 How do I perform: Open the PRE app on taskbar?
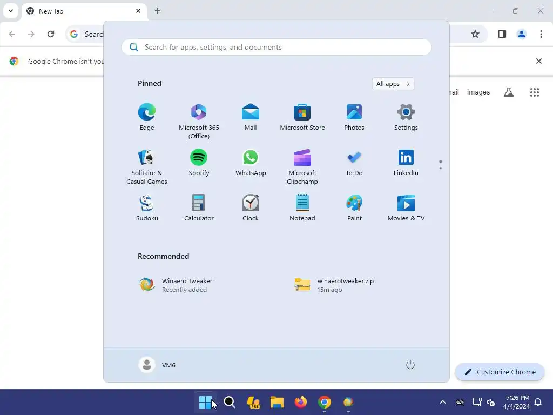pyautogui.click(x=253, y=402)
